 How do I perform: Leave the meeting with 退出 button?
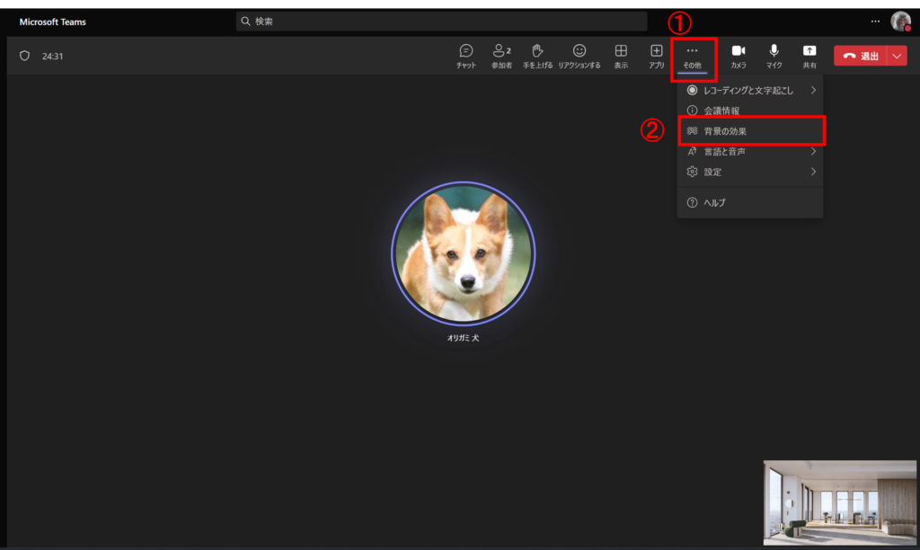click(860, 56)
